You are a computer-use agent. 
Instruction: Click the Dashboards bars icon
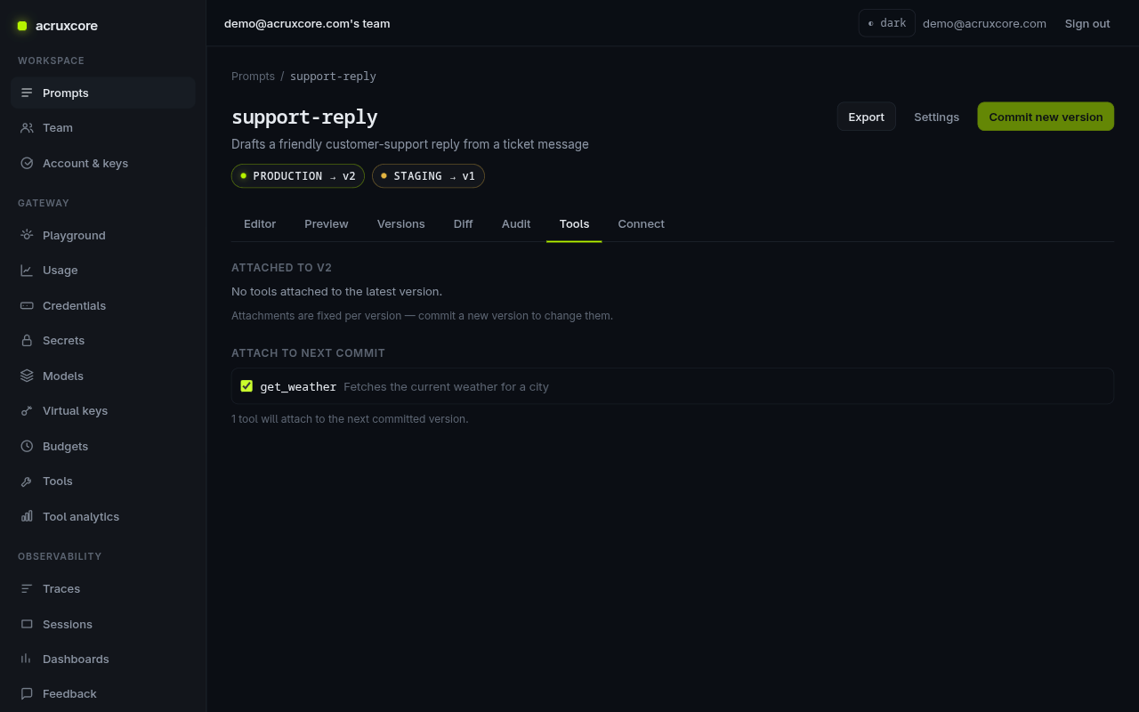pyautogui.click(x=27, y=659)
